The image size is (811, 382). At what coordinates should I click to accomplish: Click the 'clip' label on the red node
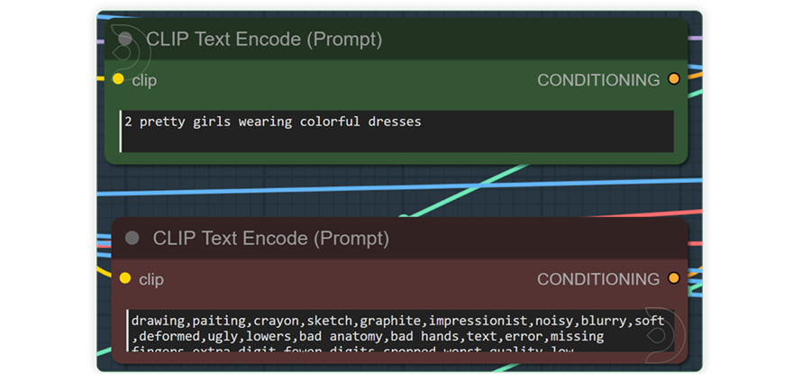point(151,279)
